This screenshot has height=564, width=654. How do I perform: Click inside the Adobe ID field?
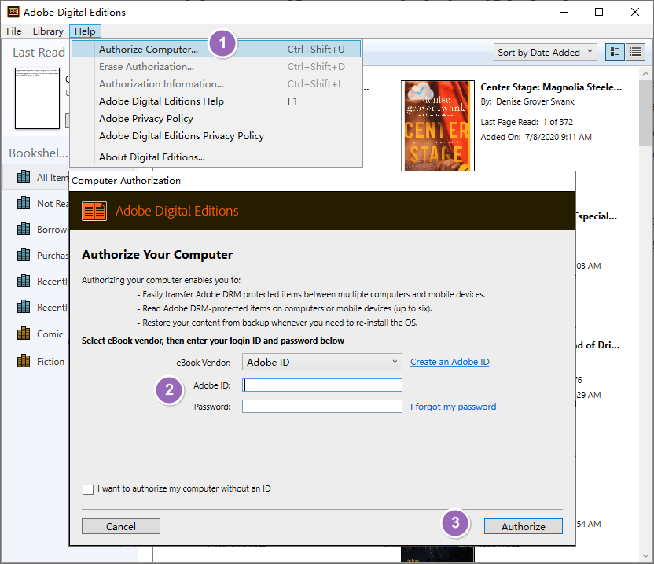tap(321, 385)
